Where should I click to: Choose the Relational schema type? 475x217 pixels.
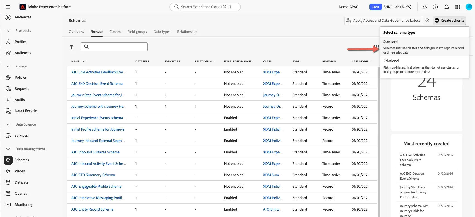coord(424,66)
